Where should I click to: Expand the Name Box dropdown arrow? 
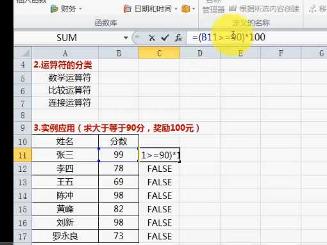click(126, 38)
